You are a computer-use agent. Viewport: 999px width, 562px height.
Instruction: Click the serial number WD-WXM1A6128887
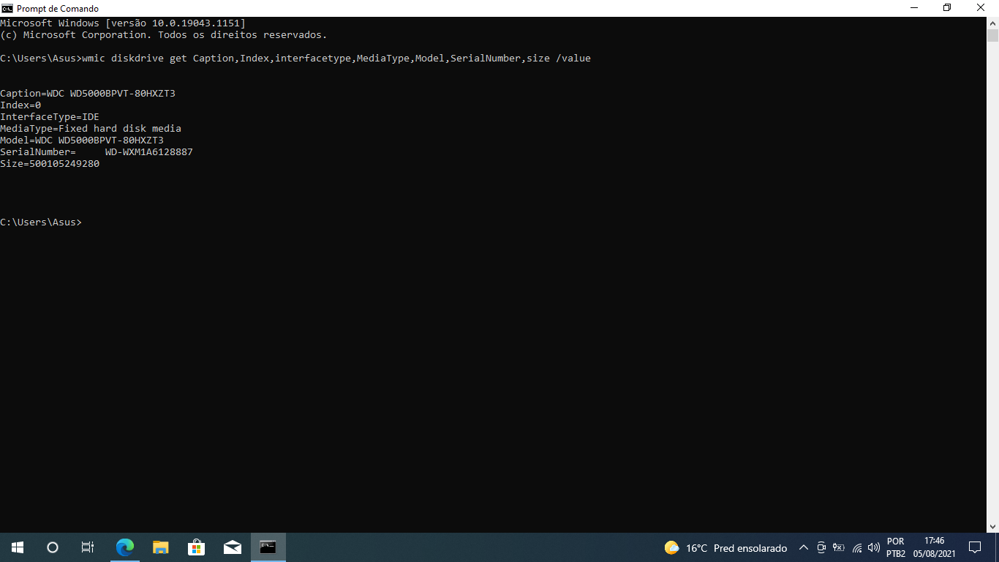(x=149, y=152)
